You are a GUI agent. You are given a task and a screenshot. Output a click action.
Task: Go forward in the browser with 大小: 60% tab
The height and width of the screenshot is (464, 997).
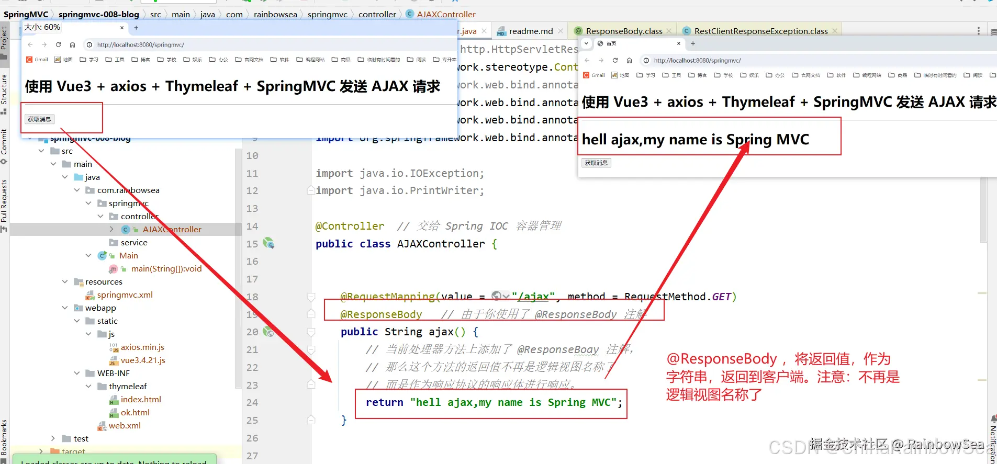click(x=44, y=44)
